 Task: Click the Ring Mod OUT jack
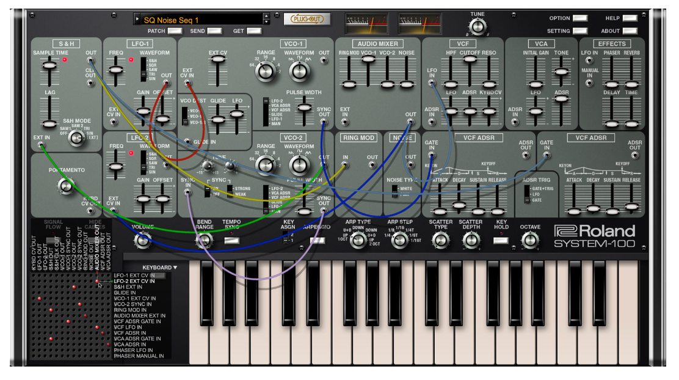click(x=372, y=165)
